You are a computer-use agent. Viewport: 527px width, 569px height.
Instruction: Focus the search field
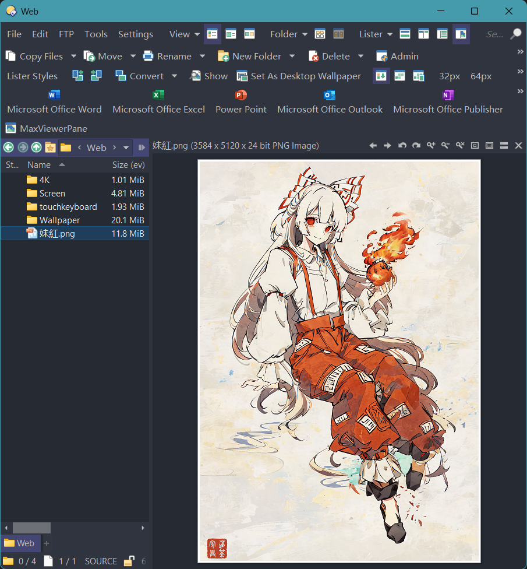tap(495, 34)
